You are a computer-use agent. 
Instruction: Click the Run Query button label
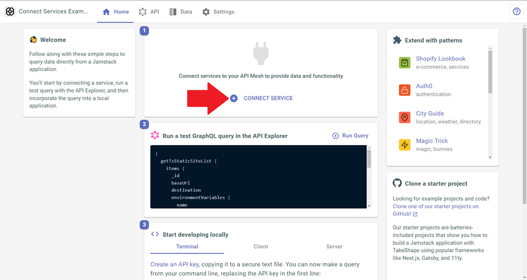pos(355,135)
